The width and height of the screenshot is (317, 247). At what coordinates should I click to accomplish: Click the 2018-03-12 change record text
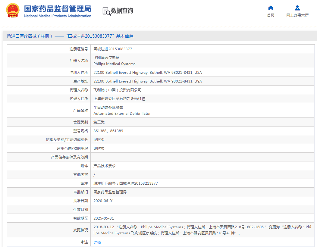[202, 230]
